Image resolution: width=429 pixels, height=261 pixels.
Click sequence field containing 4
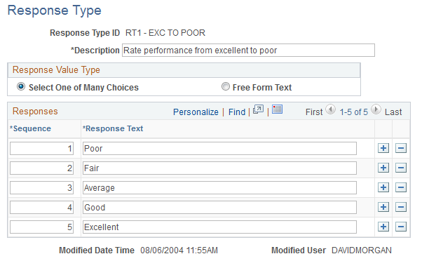point(41,207)
